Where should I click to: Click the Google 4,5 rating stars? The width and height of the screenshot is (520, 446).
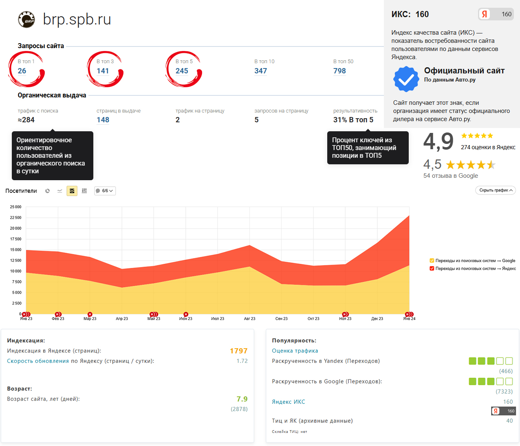click(471, 165)
